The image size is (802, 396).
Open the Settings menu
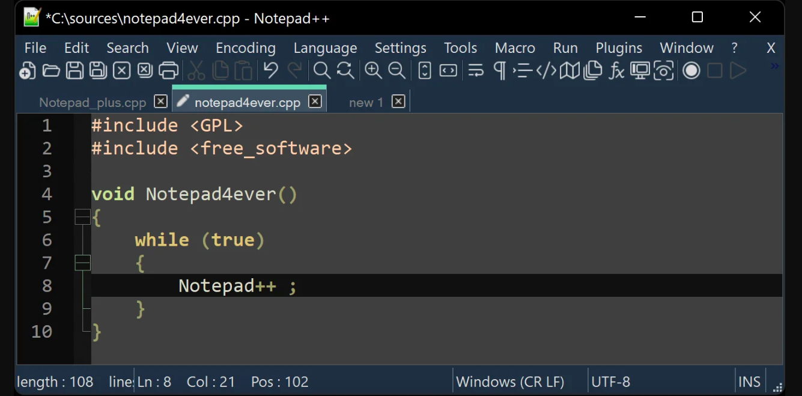coord(400,48)
